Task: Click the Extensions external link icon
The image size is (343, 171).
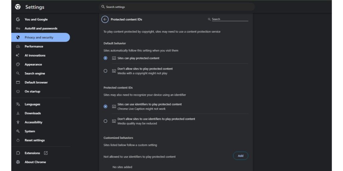Action: pos(46,153)
